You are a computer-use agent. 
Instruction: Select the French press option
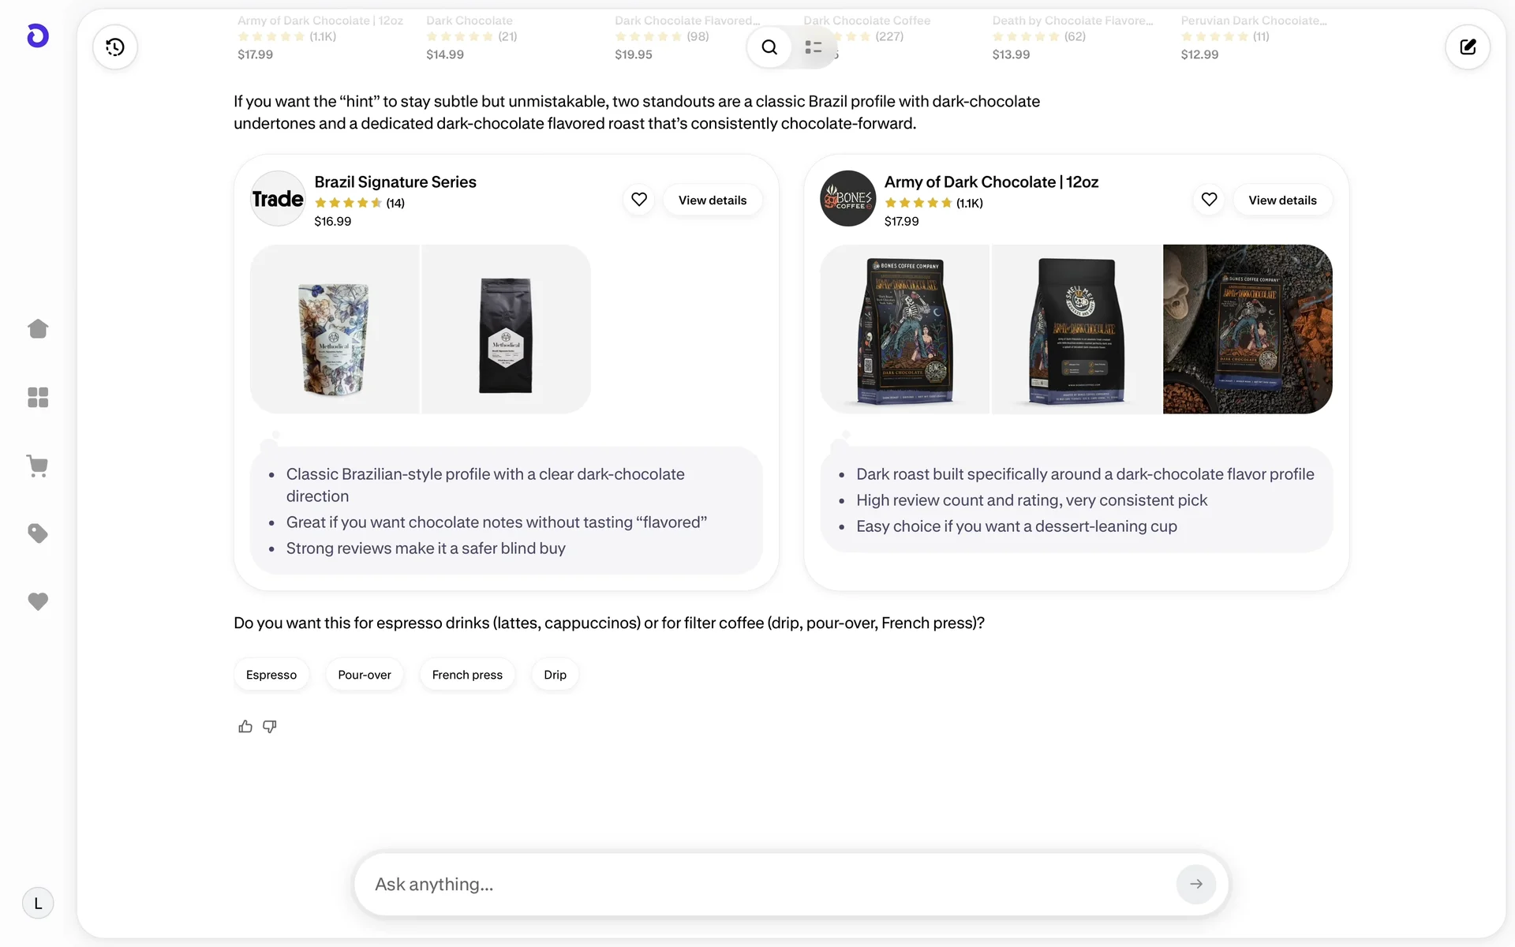(467, 675)
